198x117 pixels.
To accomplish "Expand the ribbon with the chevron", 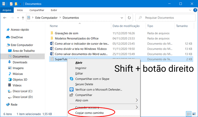I will pyautogui.click(x=190, y=10).
